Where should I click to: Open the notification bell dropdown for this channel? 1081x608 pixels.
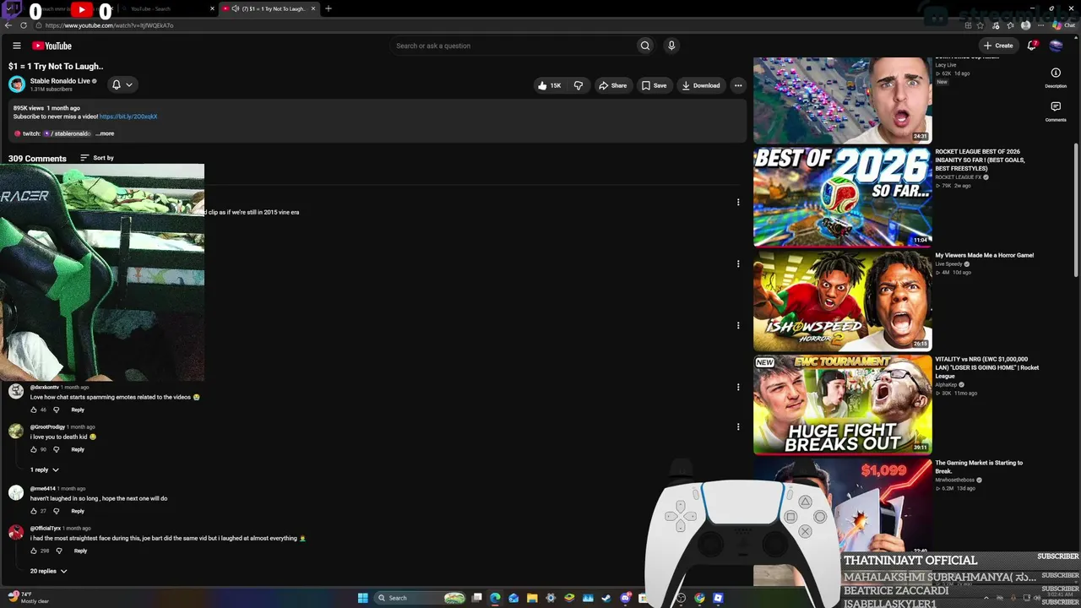pos(122,84)
